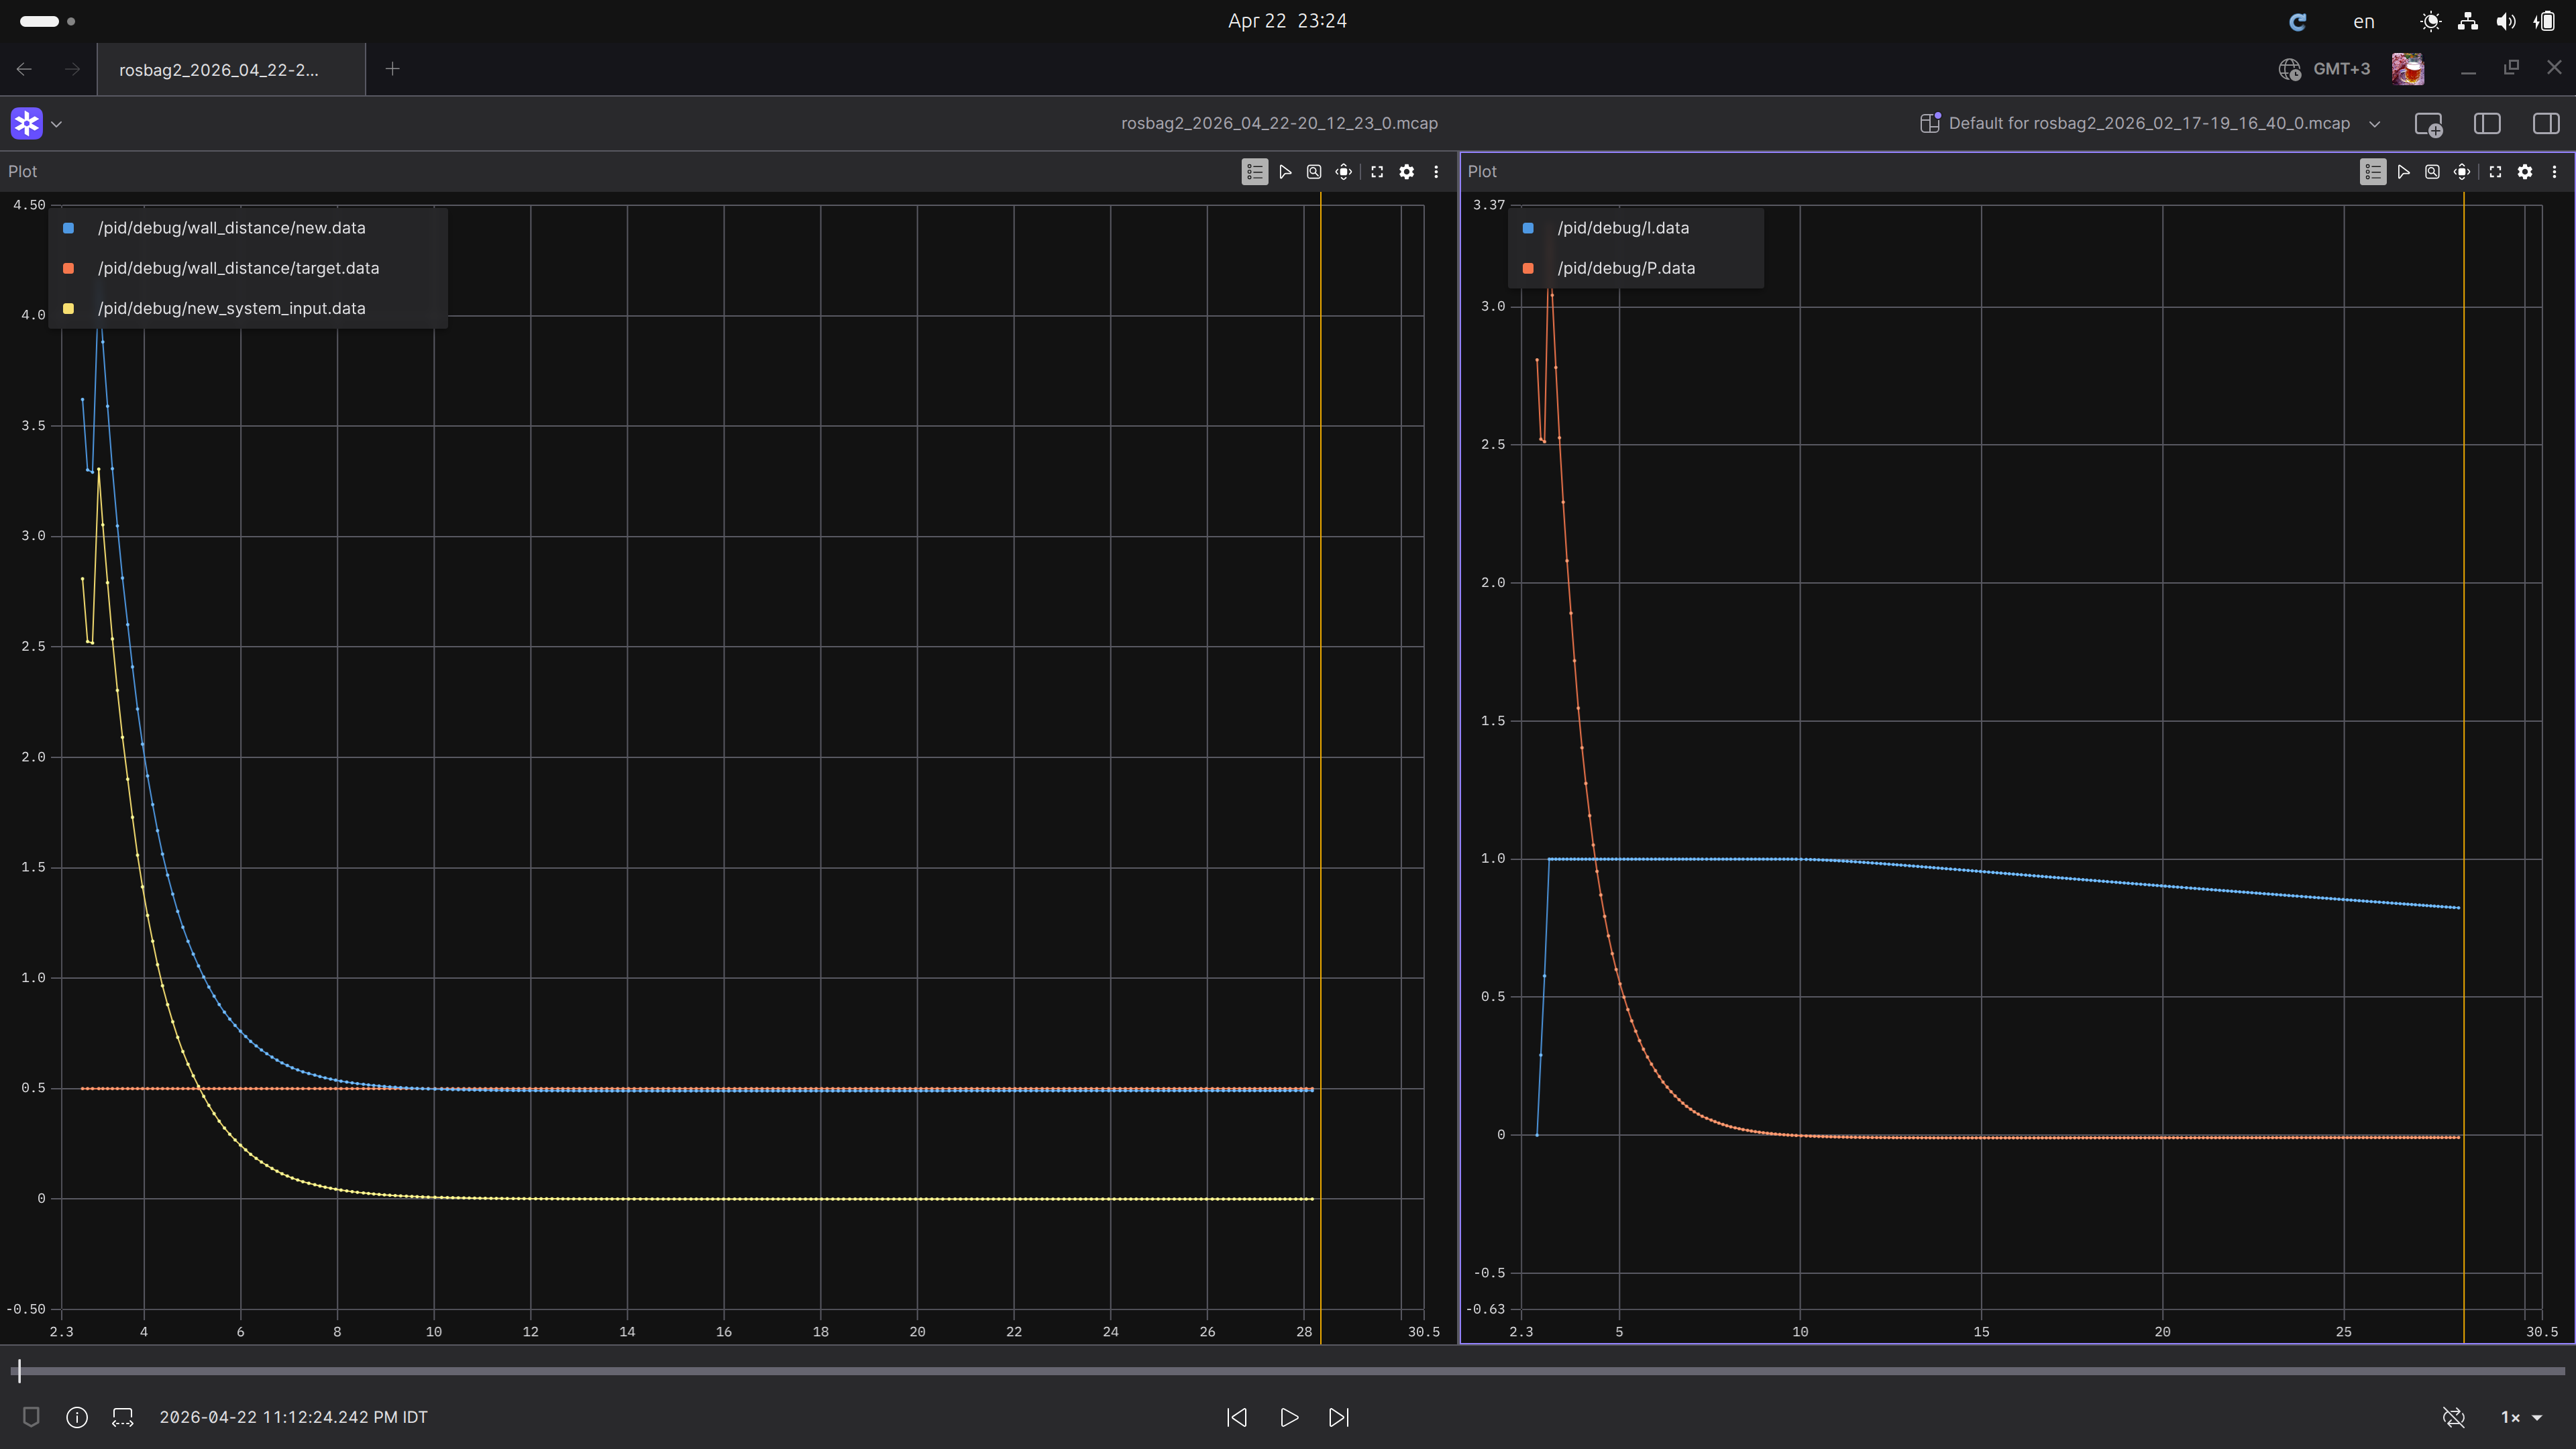Open the 1x playback speed dropdown

[2518, 1417]
